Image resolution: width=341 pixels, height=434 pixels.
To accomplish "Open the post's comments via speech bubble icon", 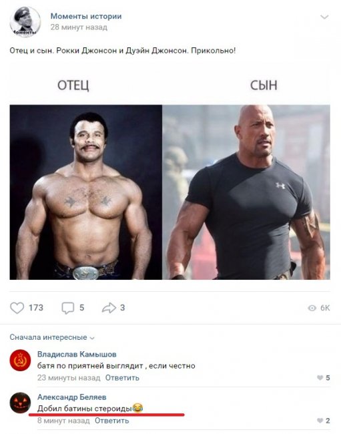I will pyautogui.click(x=68, y=308).
